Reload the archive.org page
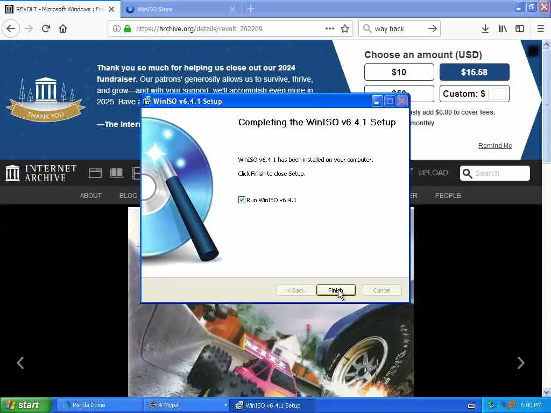 pos(46,29)
